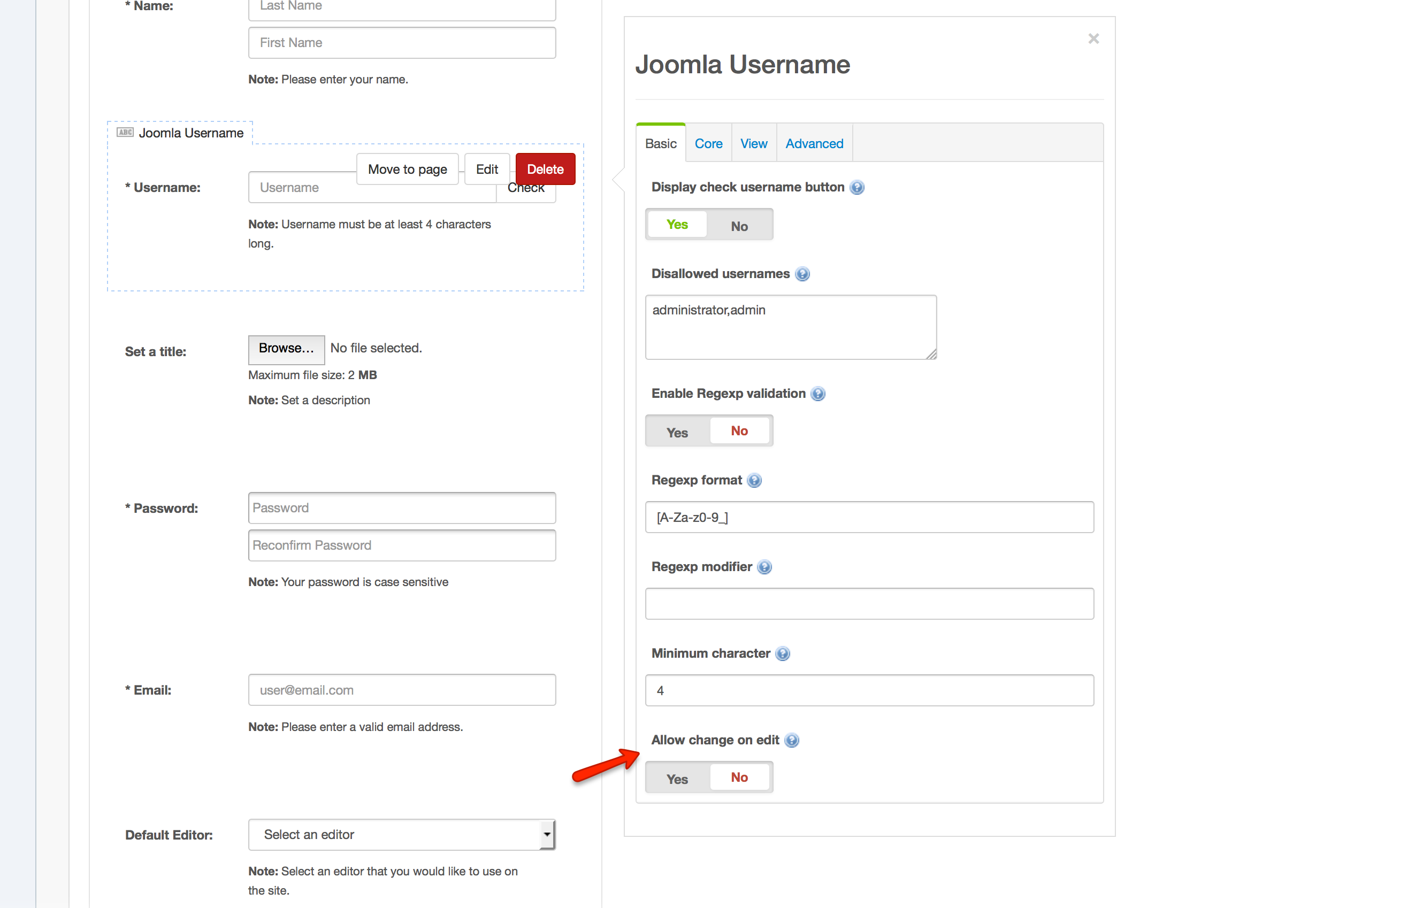Click the Reconfirm Password field
The height and width of the screenshot is (908, 1423).
[402, 545]
